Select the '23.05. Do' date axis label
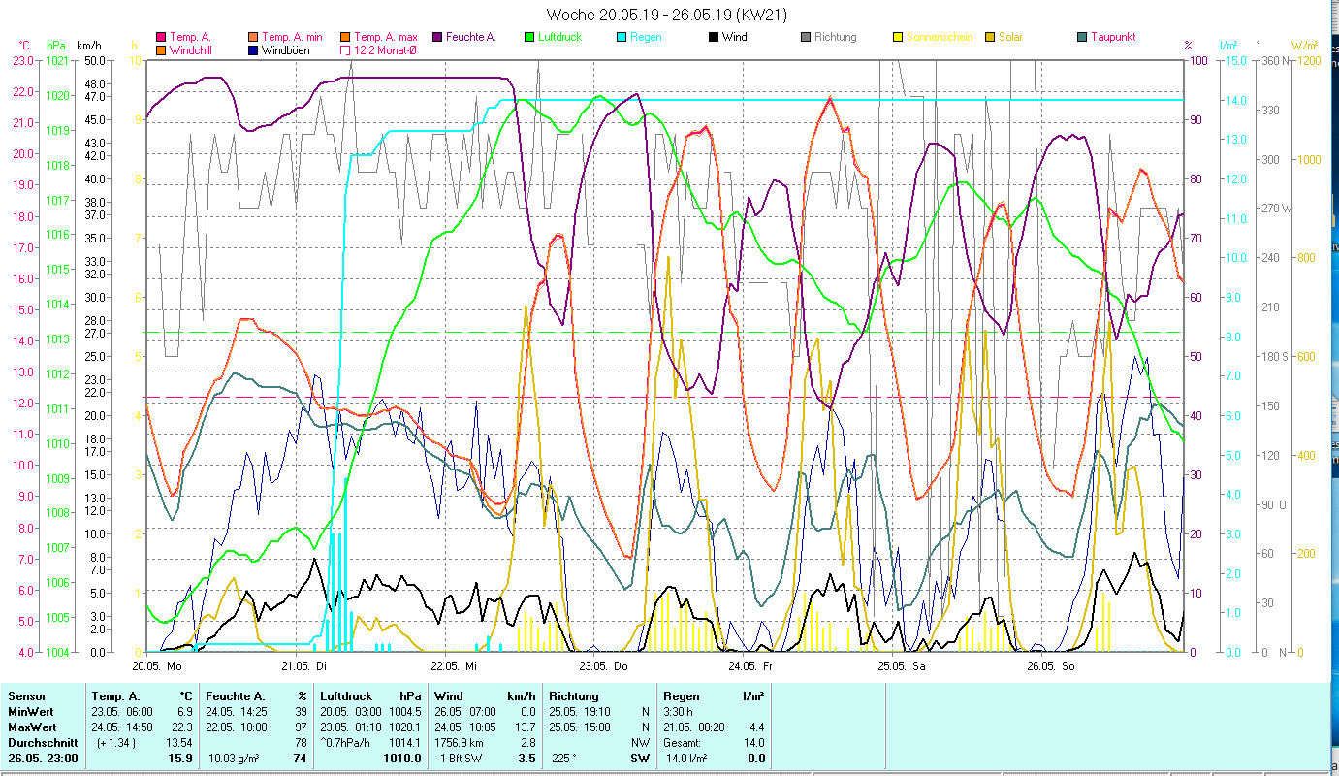Image resolution: width=1339 pixels, height=776 pixels. click(603, 666)
